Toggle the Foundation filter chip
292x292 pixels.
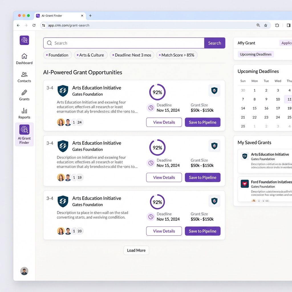[x=57, y=55]
